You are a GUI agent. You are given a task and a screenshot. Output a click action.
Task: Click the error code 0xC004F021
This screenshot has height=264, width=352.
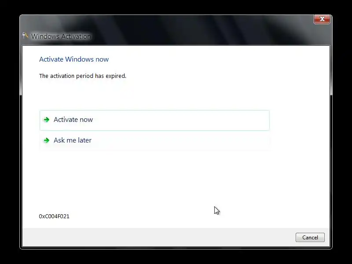point(54,216)
